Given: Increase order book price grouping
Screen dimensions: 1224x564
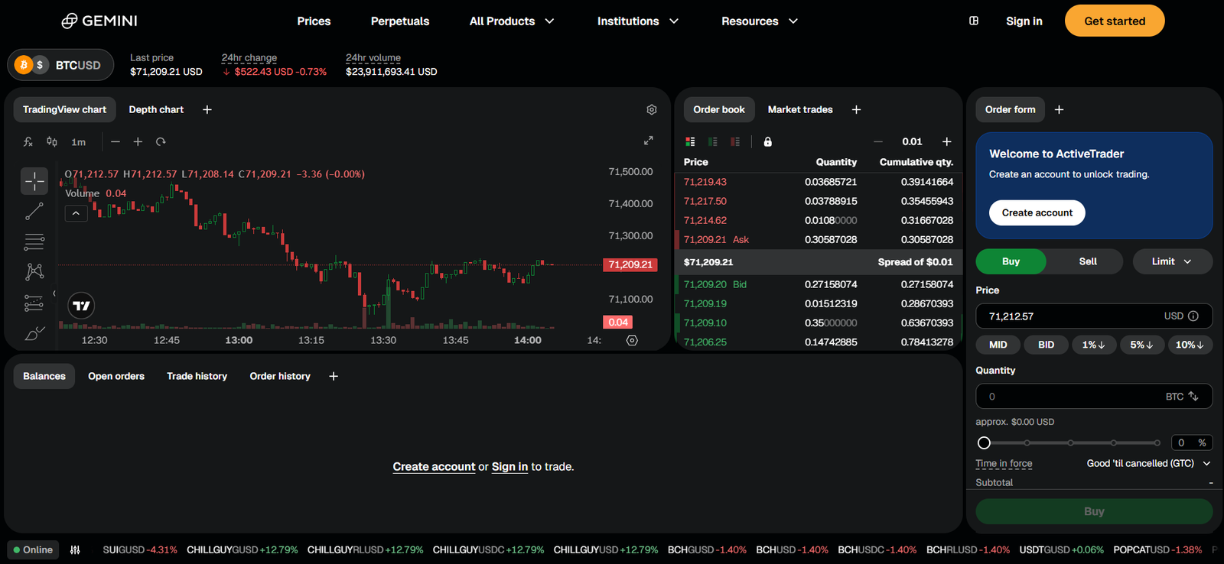Looking at the screenshot, I should 947,142.
